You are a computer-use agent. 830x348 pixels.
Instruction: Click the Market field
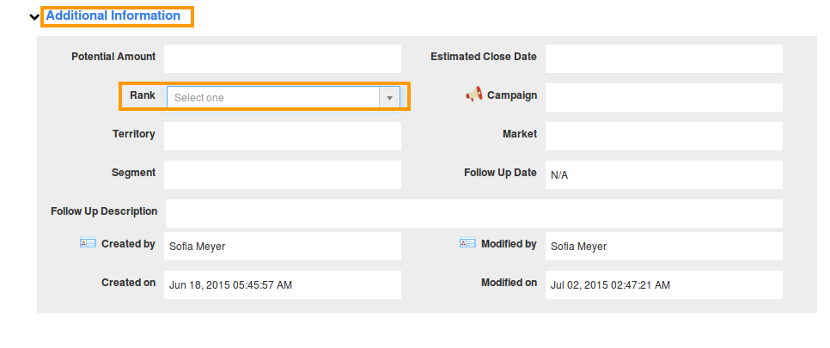664,136
